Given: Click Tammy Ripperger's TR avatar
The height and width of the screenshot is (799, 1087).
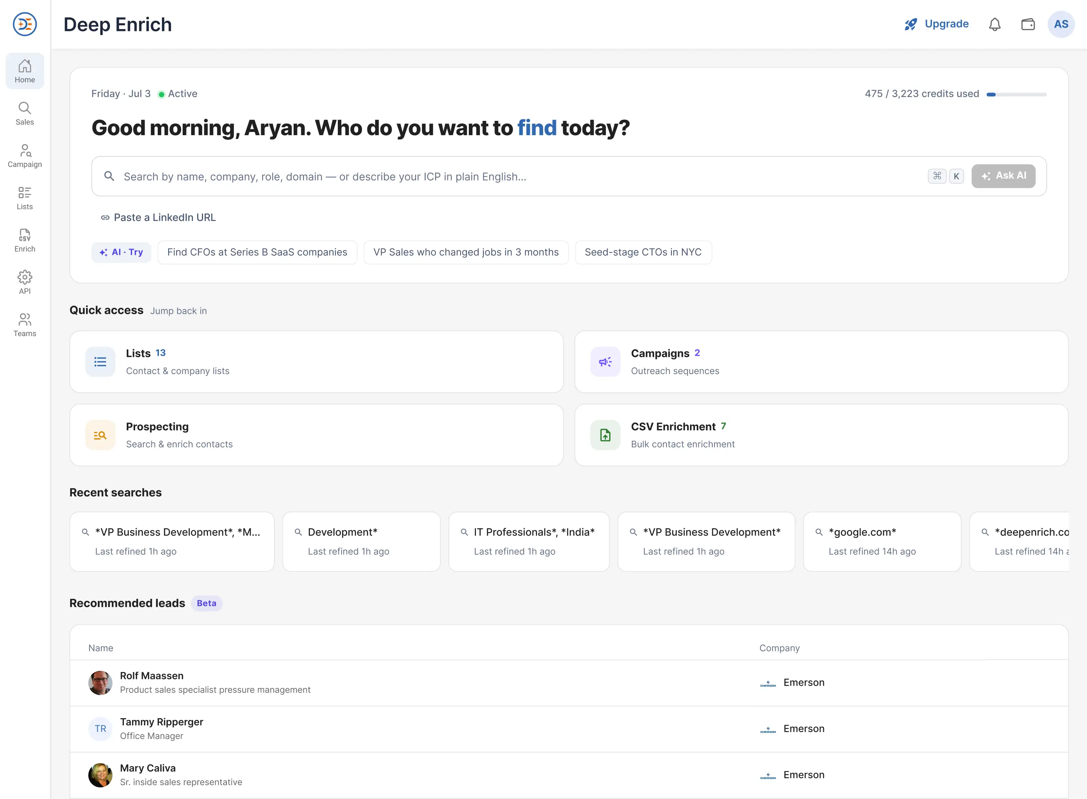Looking at the screenshot, I should pos(100,729).
